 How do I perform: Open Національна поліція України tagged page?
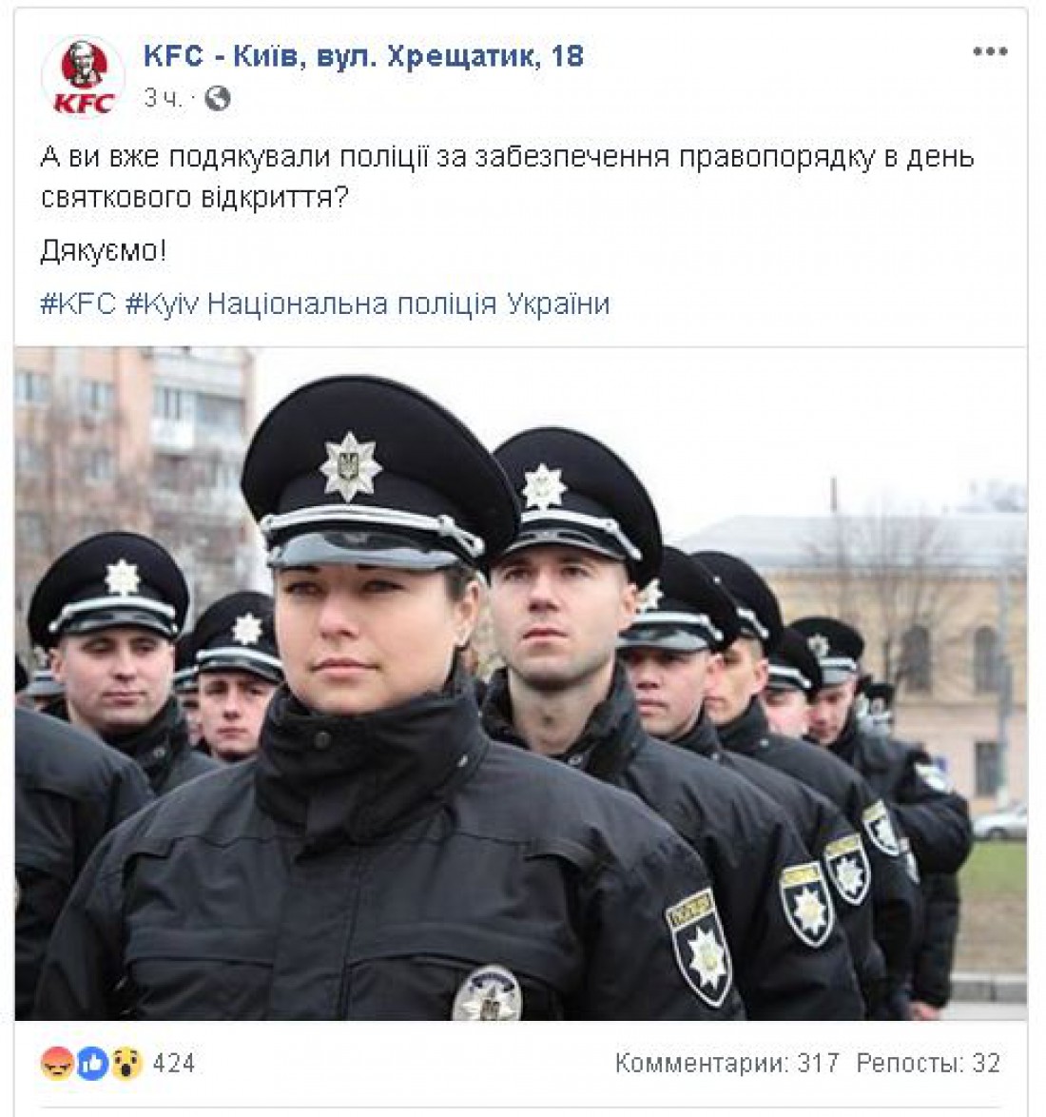coord(409,304)
